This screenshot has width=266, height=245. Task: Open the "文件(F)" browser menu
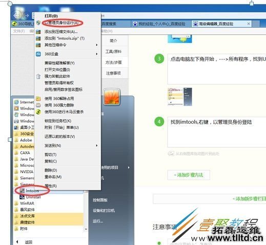pos(19,31)
